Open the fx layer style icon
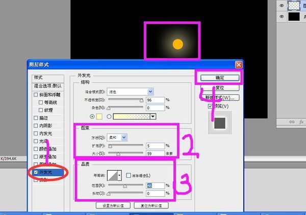Screen dimensions: 306x215 coord(301,122)
